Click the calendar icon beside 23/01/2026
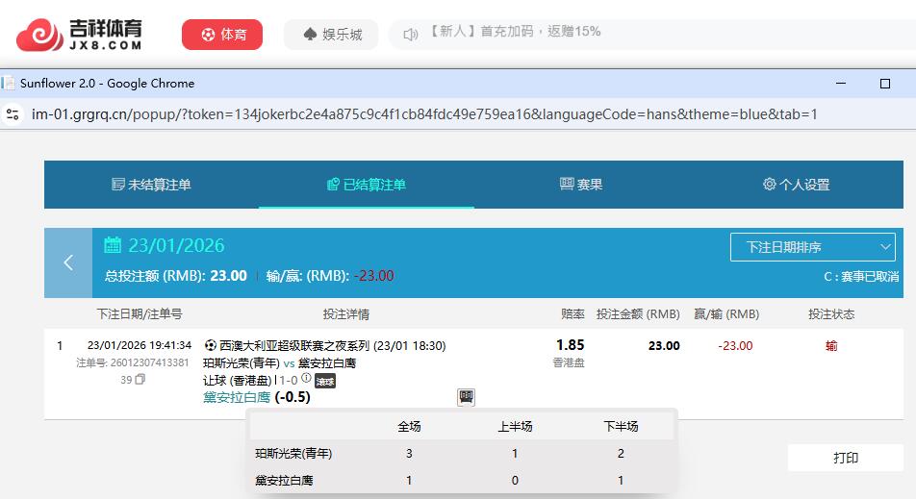 click(x=113, y=244)
